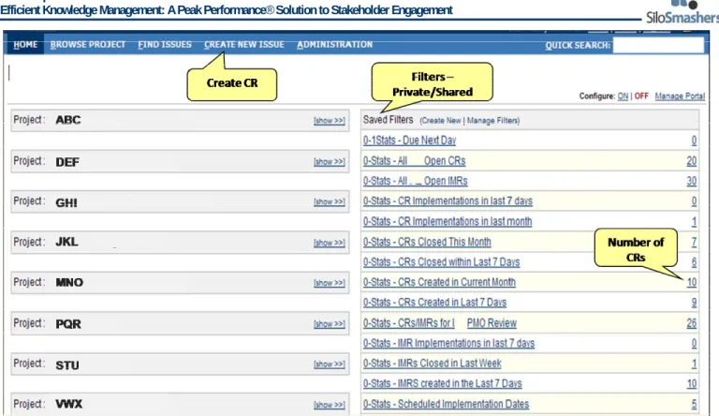This screenshot has width=719, height=416.
Task: Click count 6 for CRs Closed Last 7 Days
Action: coord(695,262)
